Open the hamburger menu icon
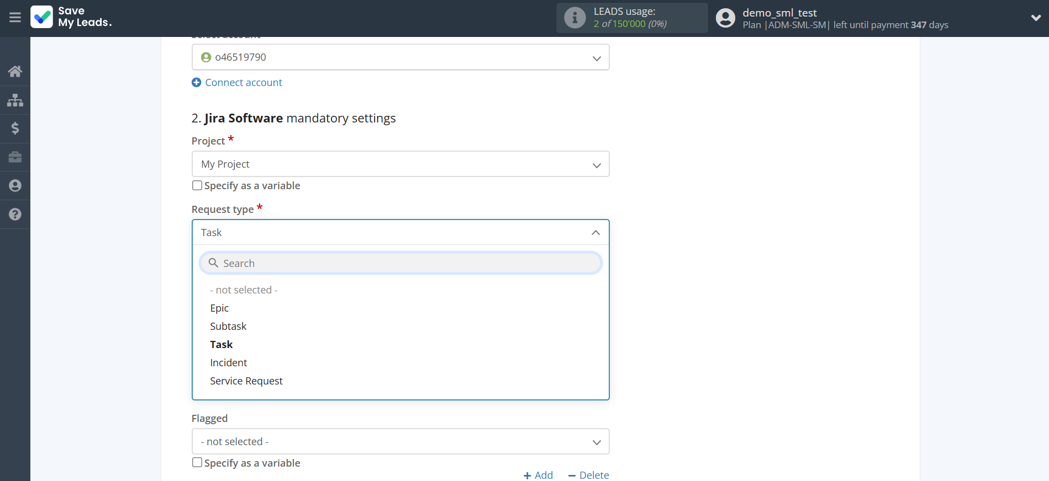 tap(15, 18)
